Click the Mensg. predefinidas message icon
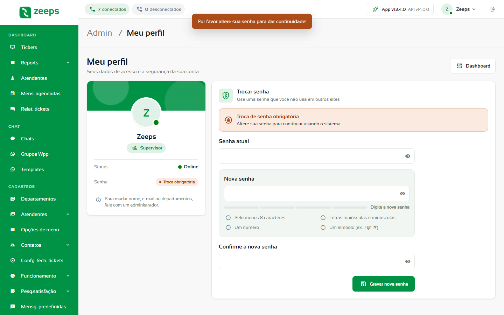This screenshot has height=315, width=504. tap(13, 307)
